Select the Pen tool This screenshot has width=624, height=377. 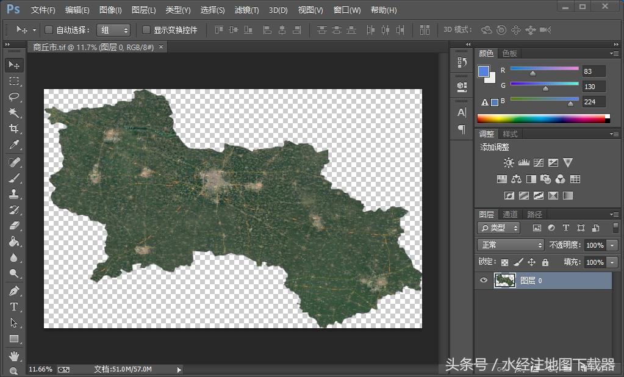(14, 291)
